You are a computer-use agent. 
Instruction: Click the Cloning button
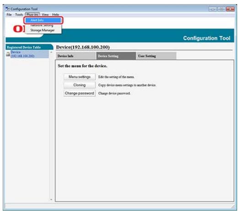pyautogui.click(x=80, y=85)
